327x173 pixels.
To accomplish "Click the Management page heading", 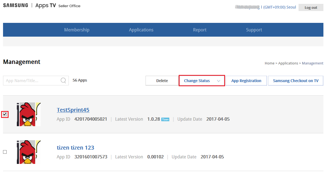I will 22,62.
